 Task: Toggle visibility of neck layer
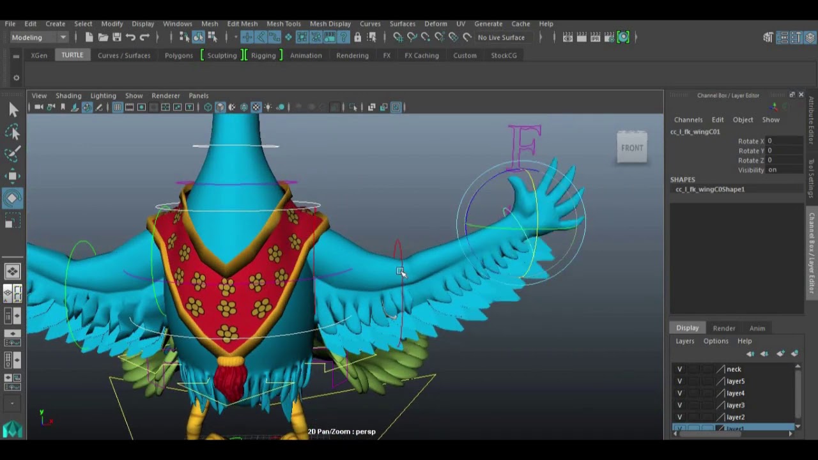click(679, 369)
